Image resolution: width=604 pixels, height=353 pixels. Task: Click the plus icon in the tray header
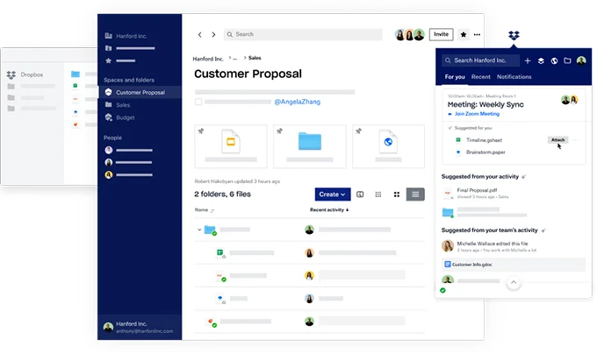point(528,60)
